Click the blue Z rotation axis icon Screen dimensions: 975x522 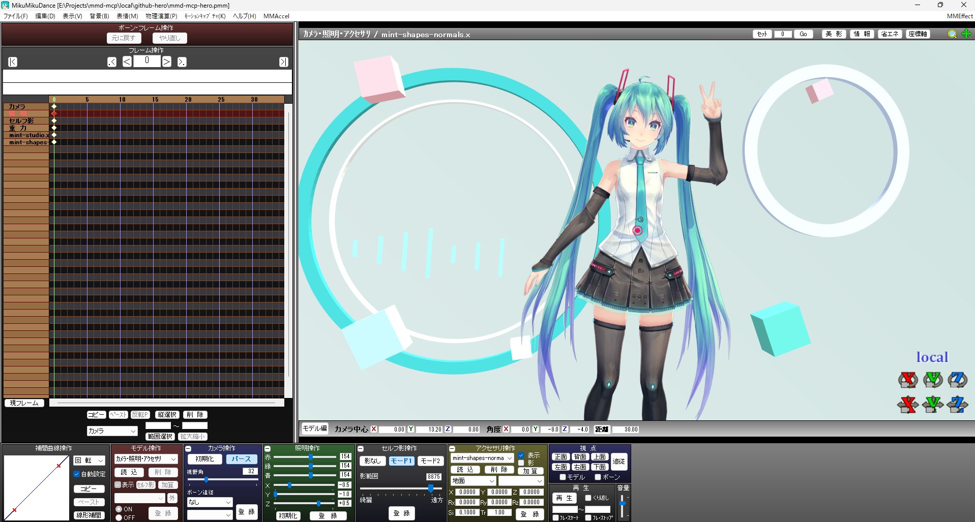tap(957, 379)
